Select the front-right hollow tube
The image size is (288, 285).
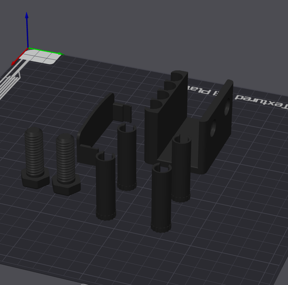click(x=161, y=198)
